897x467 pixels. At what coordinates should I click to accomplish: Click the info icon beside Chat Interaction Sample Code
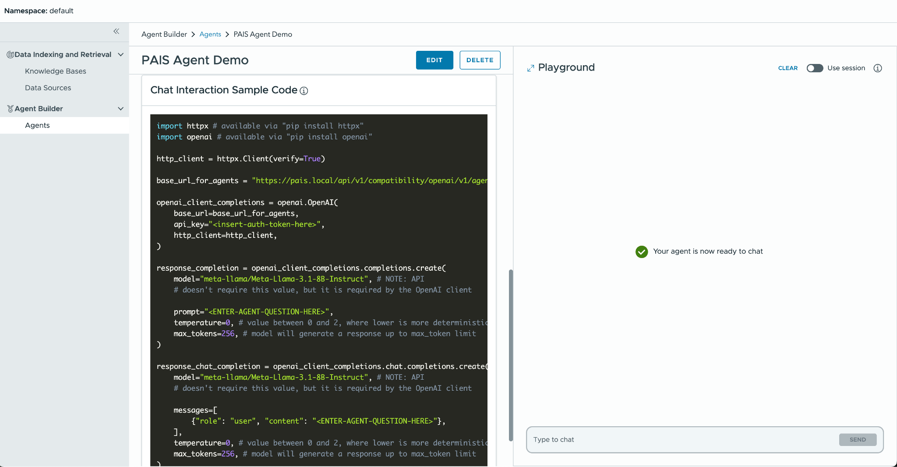coord(304,91)
